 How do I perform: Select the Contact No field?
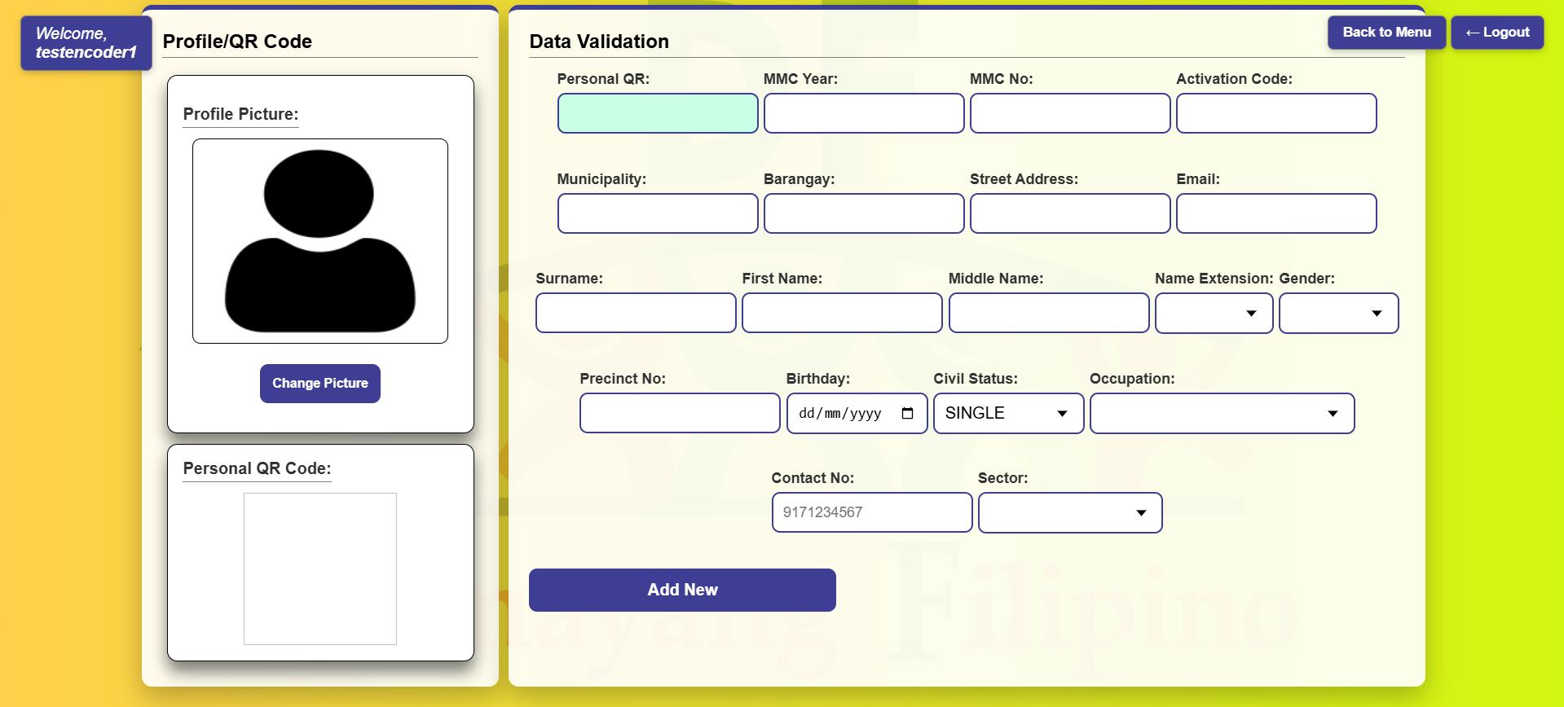872,513
